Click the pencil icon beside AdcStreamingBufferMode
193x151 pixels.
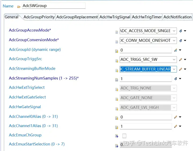(x=180, y=69)
